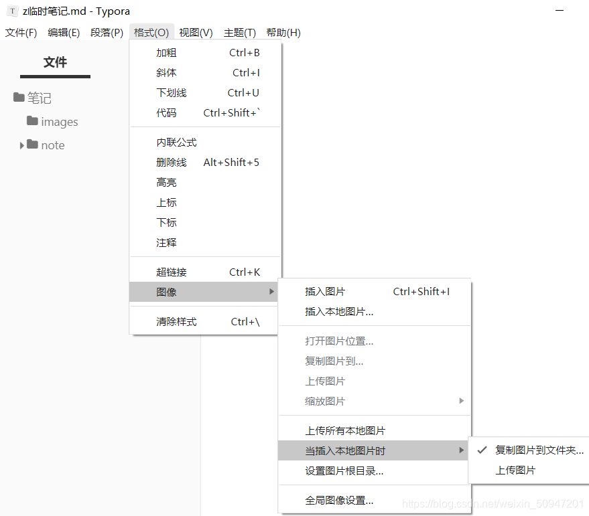Click 复制图片到... entry
This screenshot has height=516, width=589.
(375, 361)
